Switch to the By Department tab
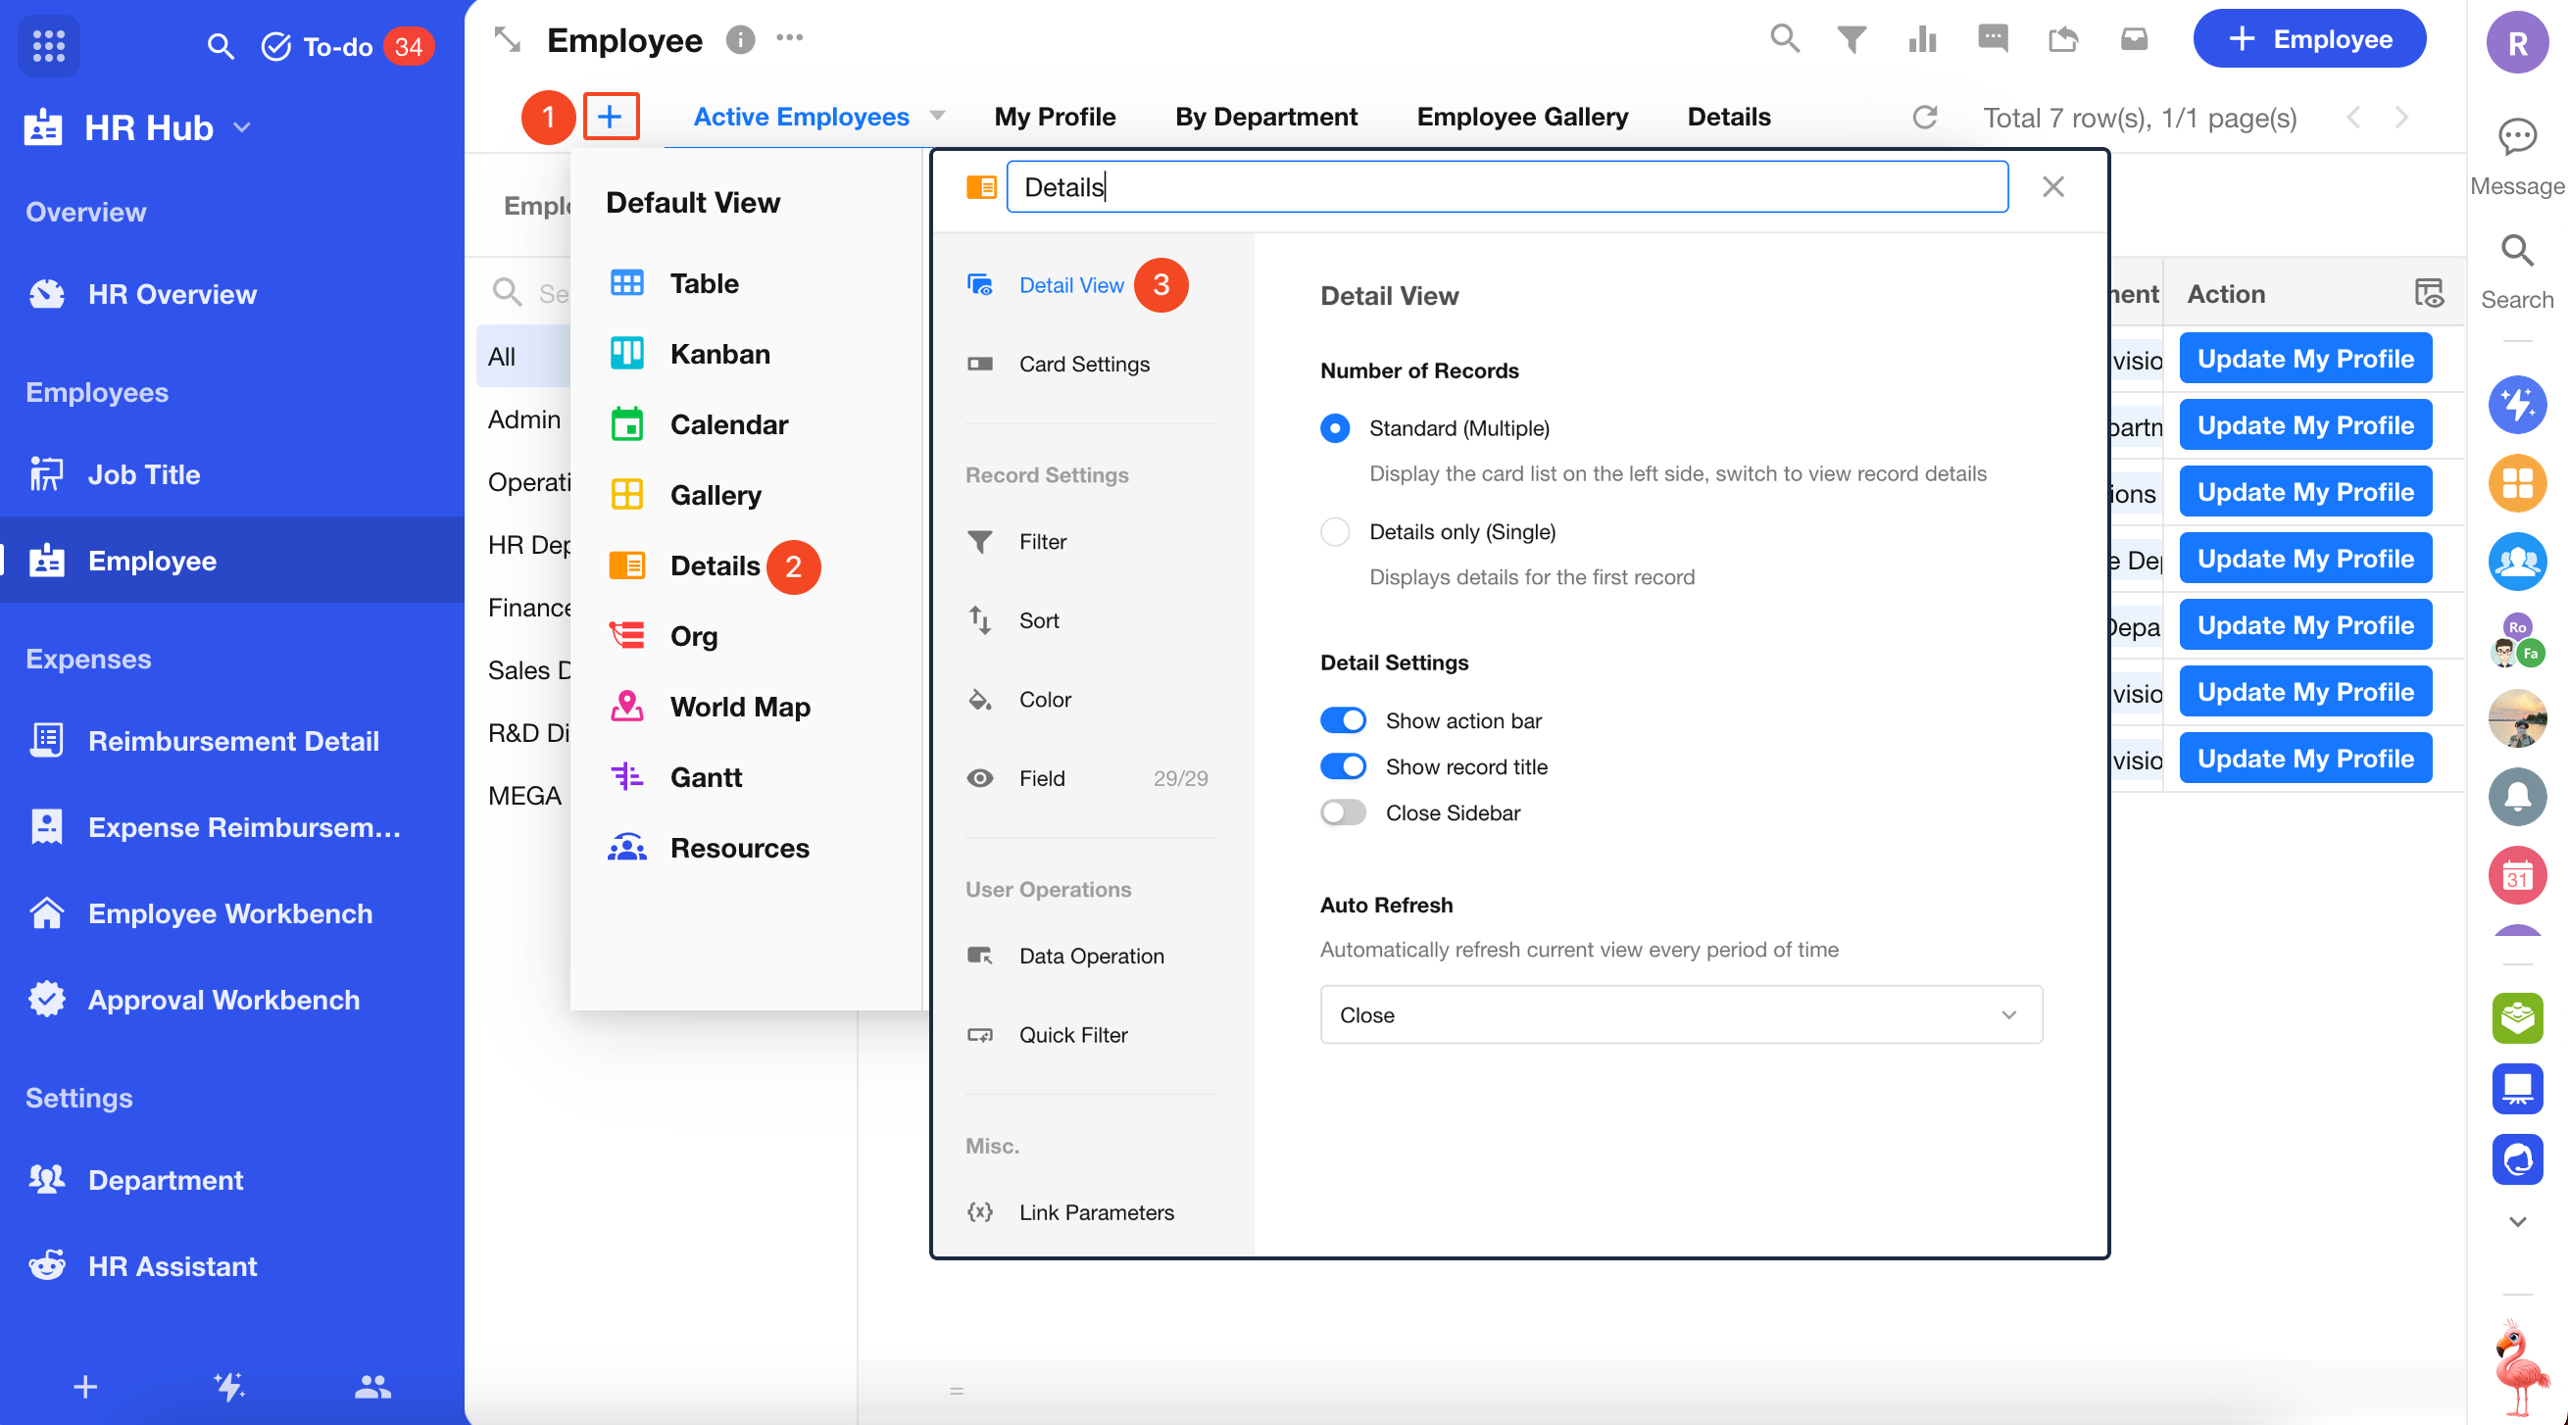The image size is (2568, 1425). 1266,117
